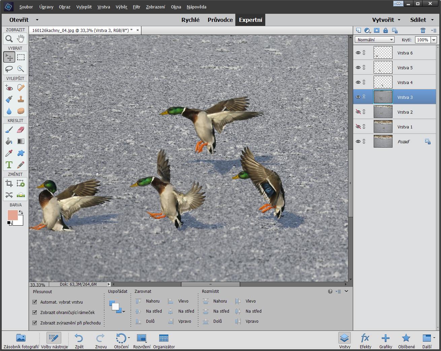
Task: Pick the Lasso selection tool
Action: (x=9, y=69)
